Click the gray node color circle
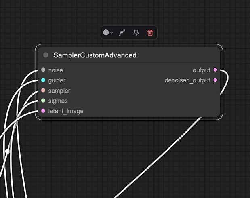Image resolution: width=250 pixels, height=198 pixels. [x=106, y=32]
